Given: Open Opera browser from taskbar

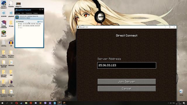Looking at the screenshot, I should click(17, 103).
